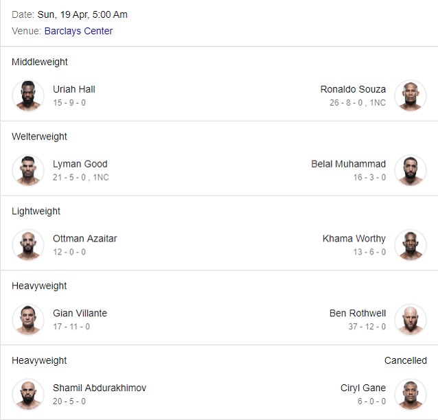438x420 pixels.
Task: Select the Uriah Hall name text
Action: point(74,89)
